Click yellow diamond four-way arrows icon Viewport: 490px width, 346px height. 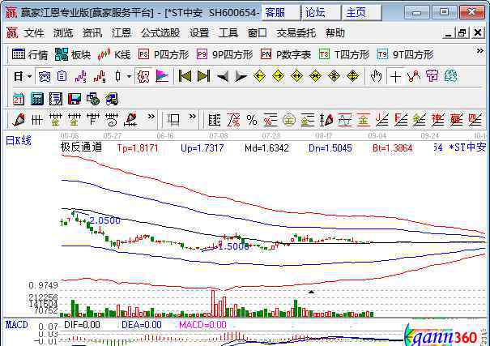pos(334,76)
